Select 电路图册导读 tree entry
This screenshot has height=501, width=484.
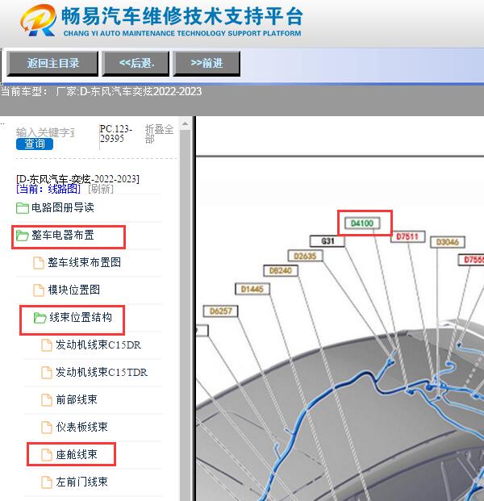pyautogui.click(x=63, y=207)
